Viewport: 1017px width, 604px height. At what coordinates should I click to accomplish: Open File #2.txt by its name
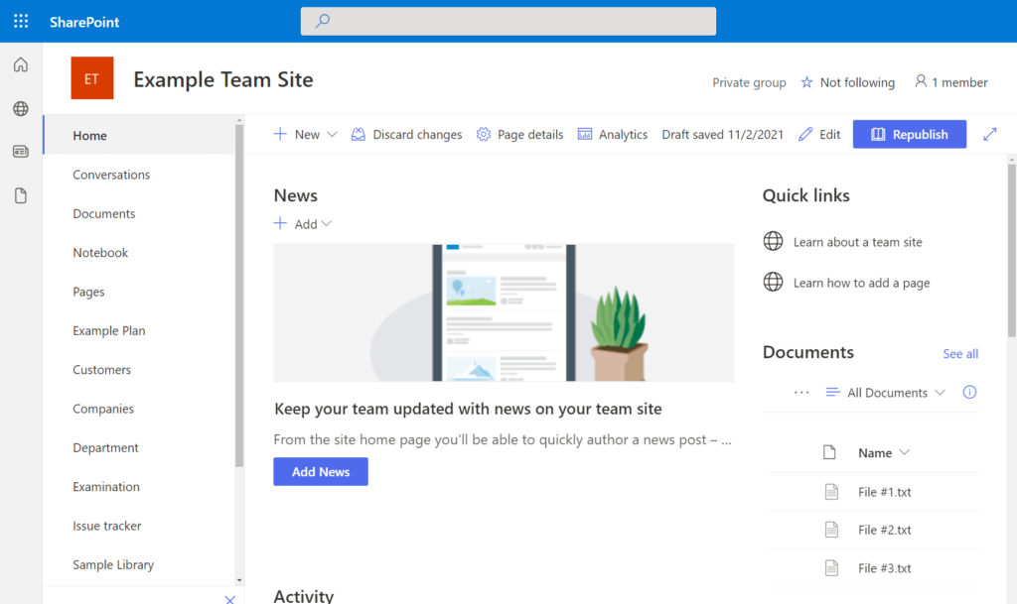884,530
